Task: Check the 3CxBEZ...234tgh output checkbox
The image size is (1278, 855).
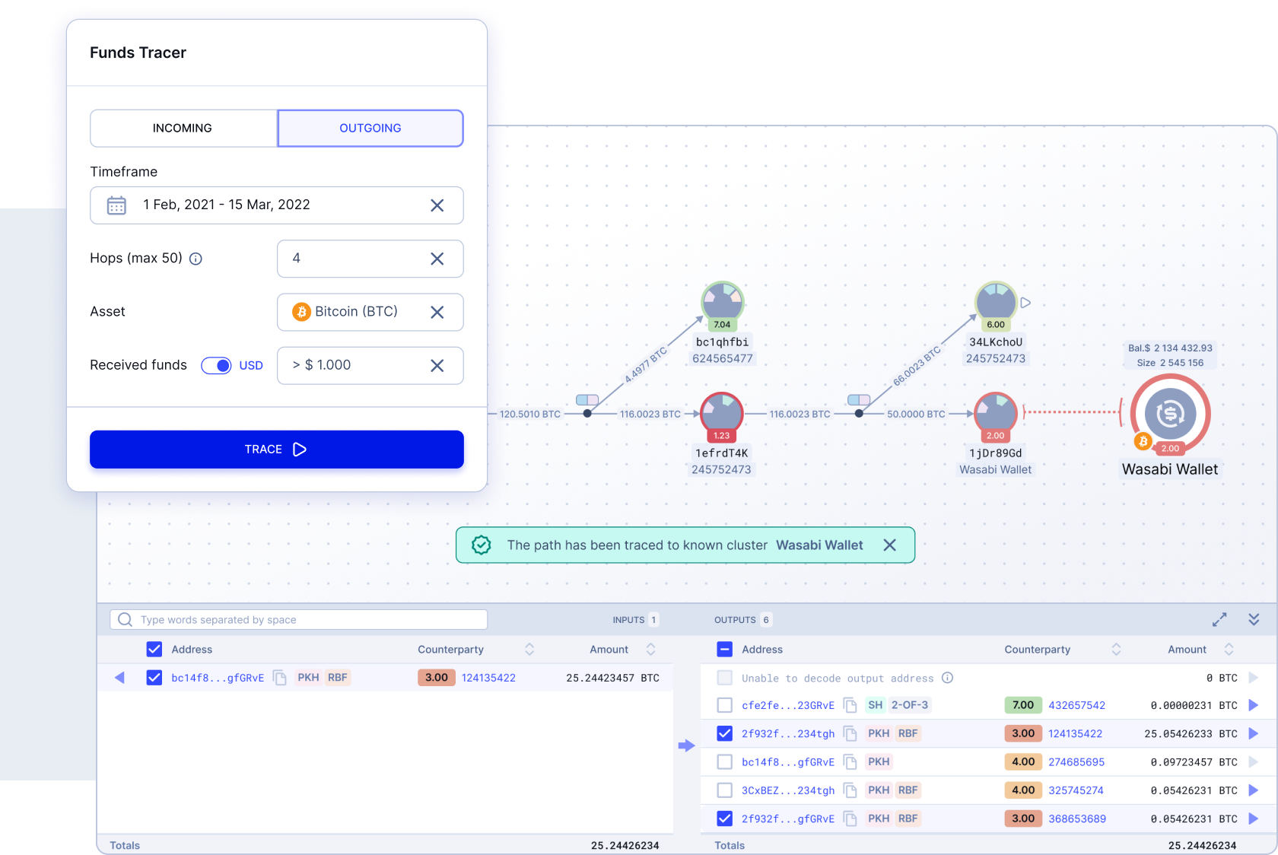Action: click(725, 791)
